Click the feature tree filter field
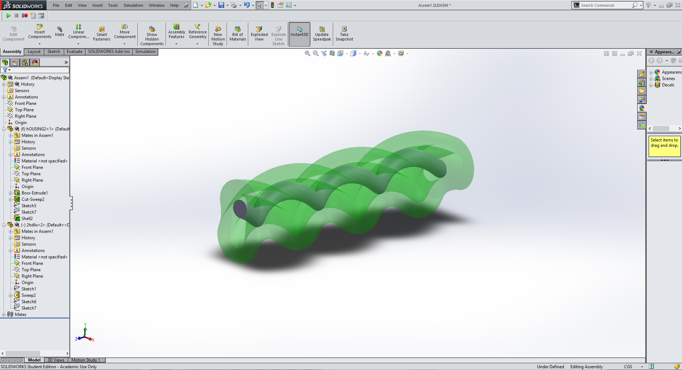The height and width of the screenshot is (370, 682). (x=35, y=70)
